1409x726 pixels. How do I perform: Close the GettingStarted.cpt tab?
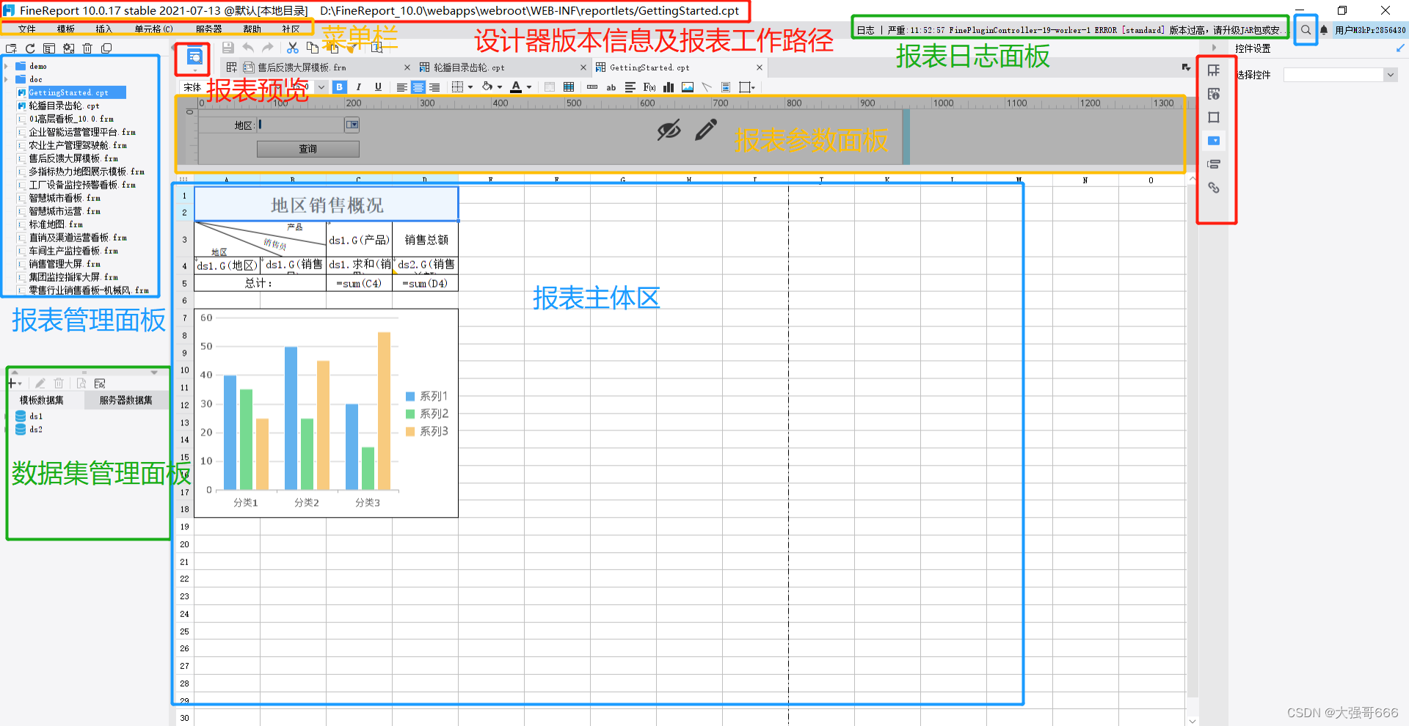click(760, 67)
